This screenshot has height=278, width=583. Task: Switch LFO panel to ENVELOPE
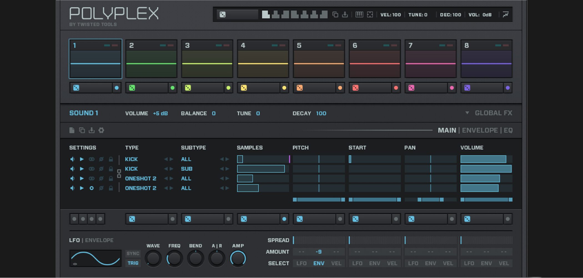(99, 240)
